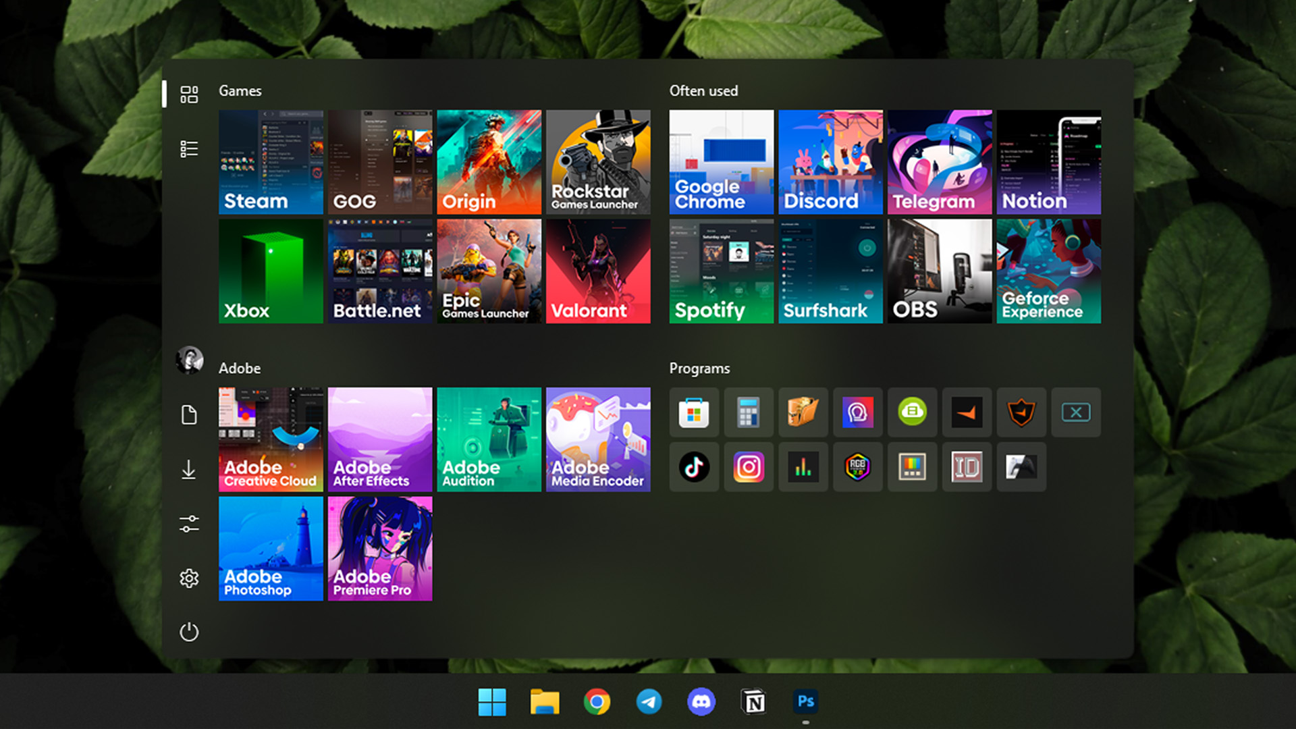This screenshot has height=729, width=1296.
Task: Launch the Adobe Premiere Pro tile
Action: pos(380,548)
